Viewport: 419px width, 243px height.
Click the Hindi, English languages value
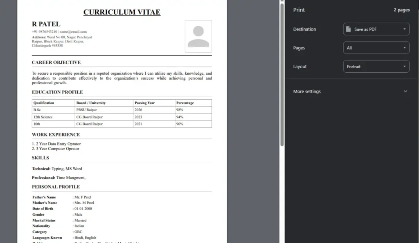[x=85, y=238]
